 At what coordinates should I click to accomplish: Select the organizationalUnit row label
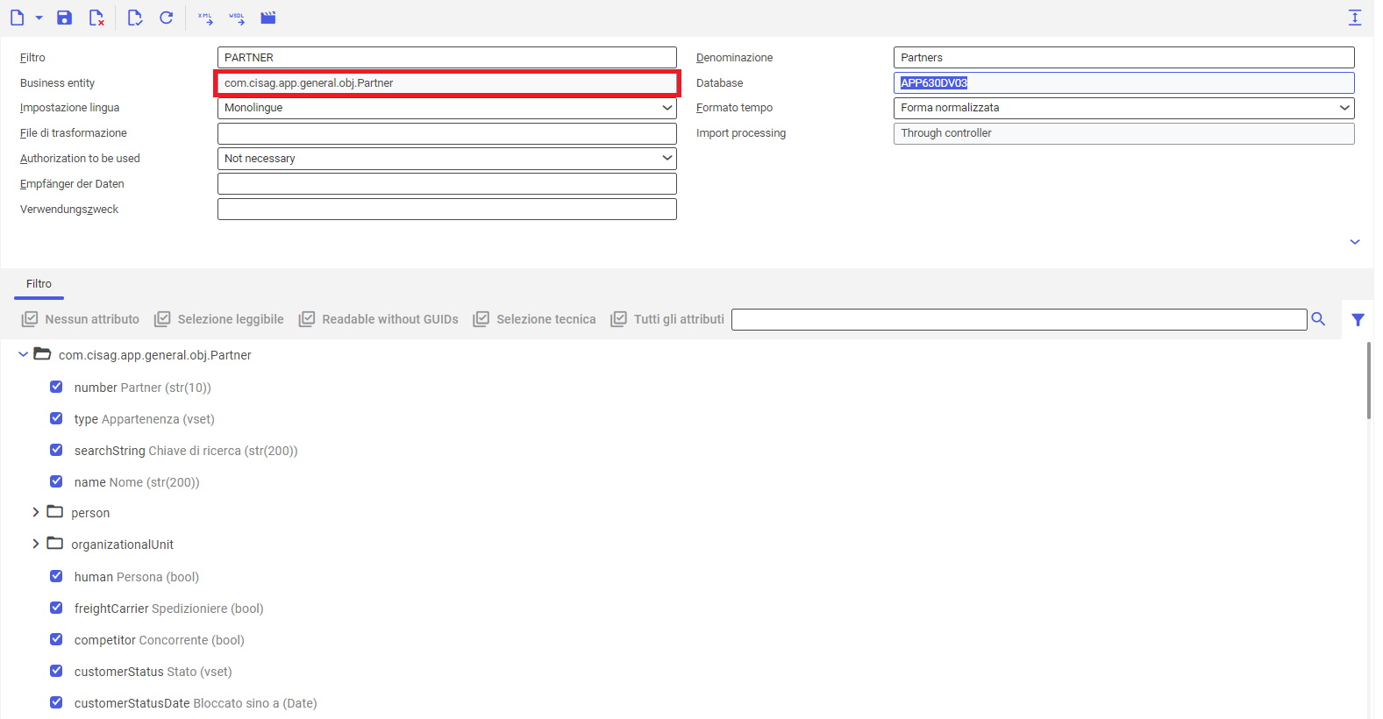pyautogui.click(x=123, y=545)
